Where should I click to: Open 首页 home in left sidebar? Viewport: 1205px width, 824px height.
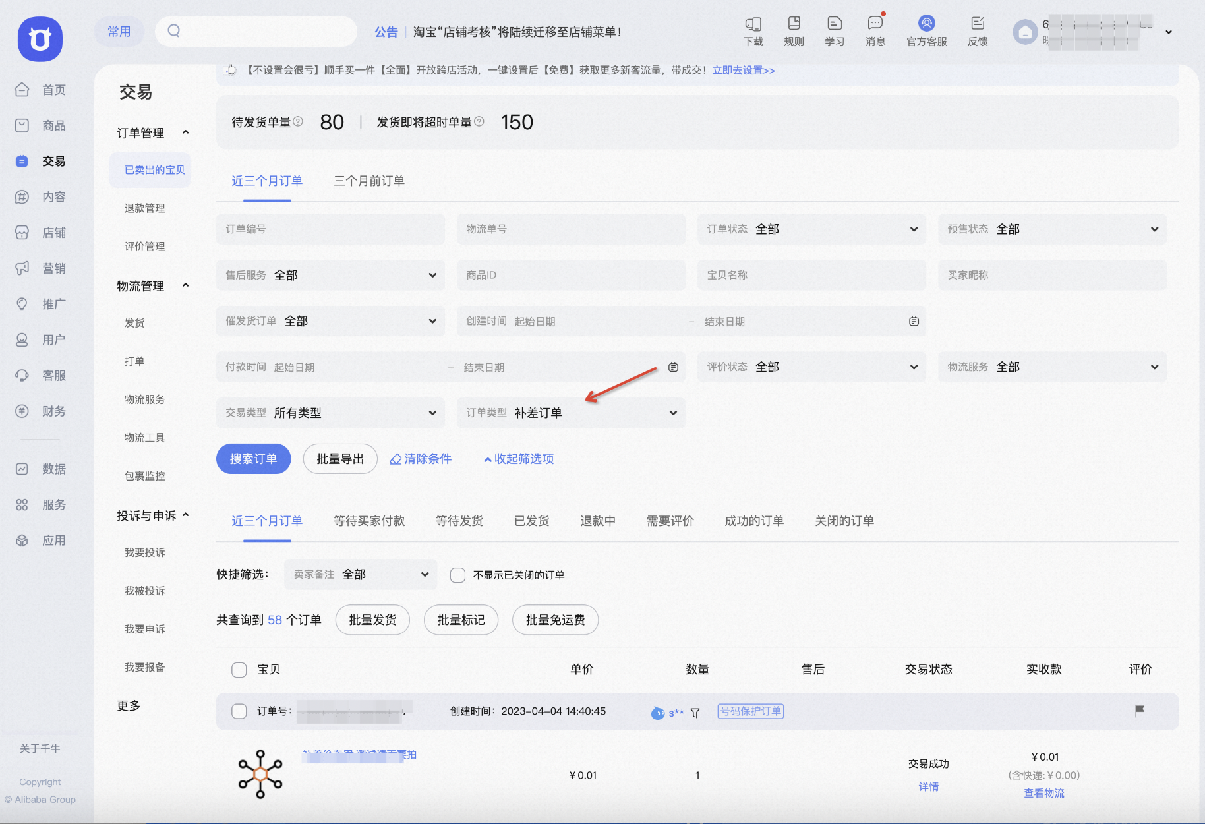click(x=41, y=90)
